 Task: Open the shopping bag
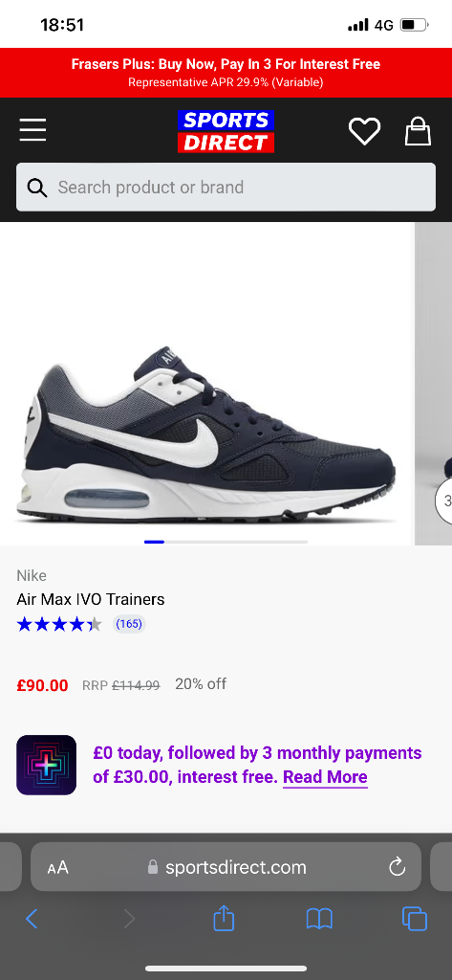coord(418,131)
